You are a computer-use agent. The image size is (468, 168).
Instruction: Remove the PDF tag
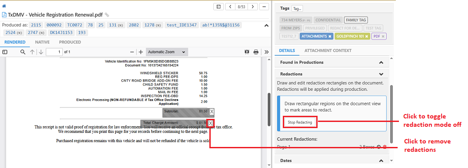pos(383,36)
